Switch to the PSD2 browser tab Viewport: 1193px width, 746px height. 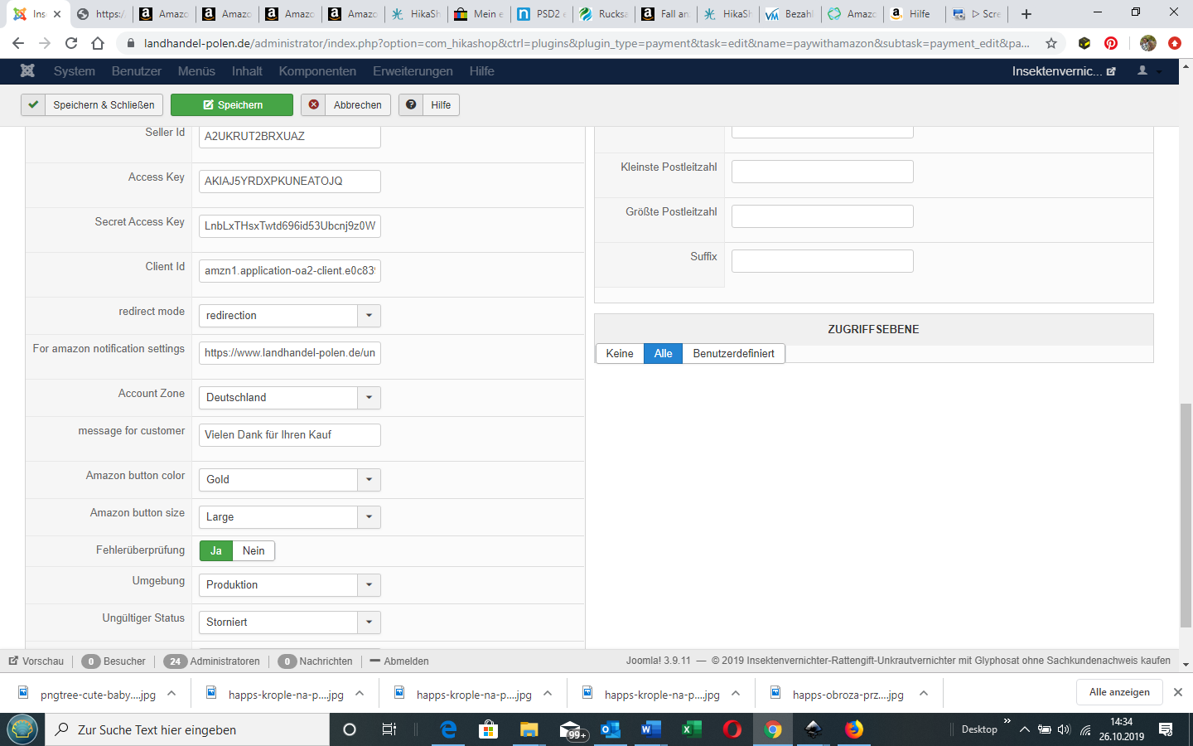[x=540, y=14]
